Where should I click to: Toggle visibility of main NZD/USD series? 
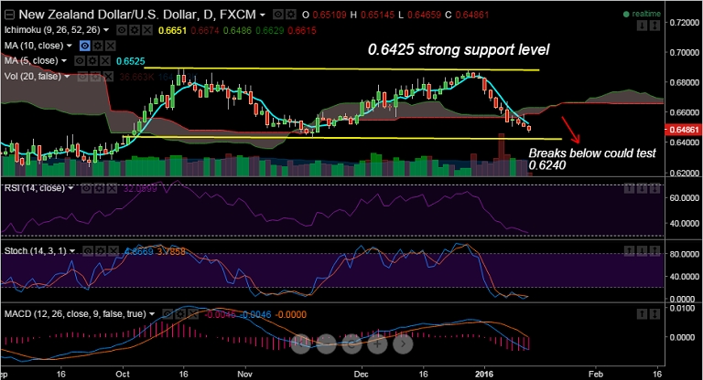[x=278, y=15]
